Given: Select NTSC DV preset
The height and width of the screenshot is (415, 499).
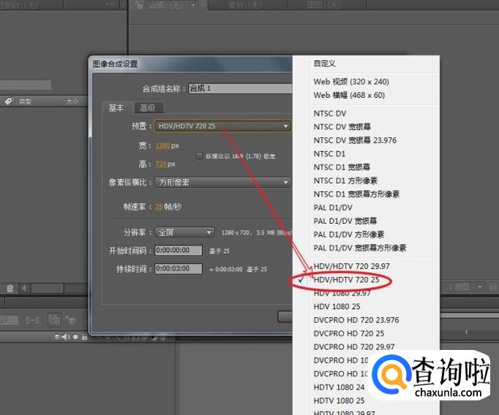Looking at the screenshot, I should click(x=330, y=113).
